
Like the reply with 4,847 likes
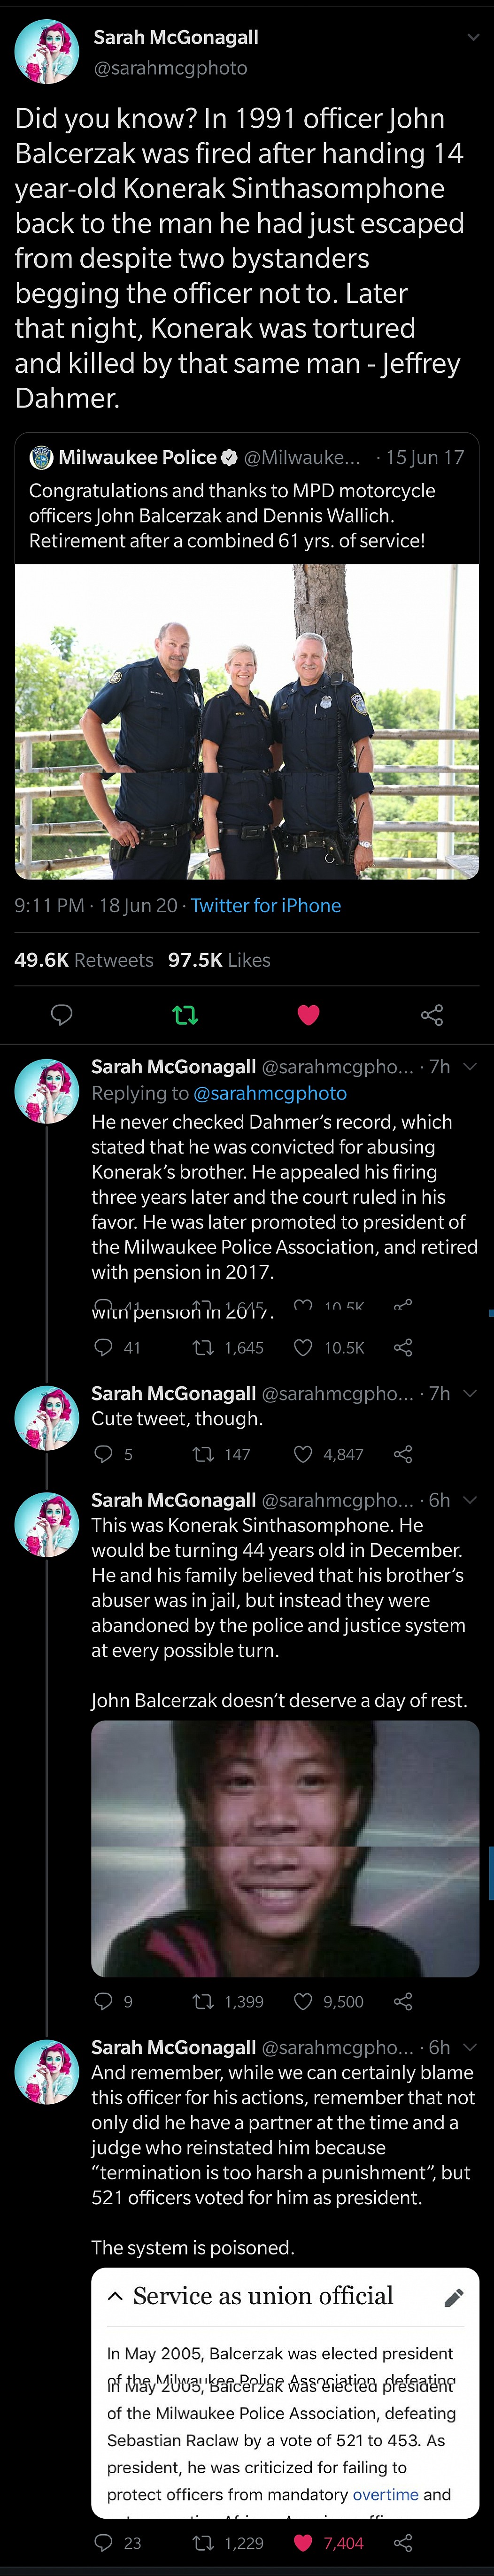303,1454
